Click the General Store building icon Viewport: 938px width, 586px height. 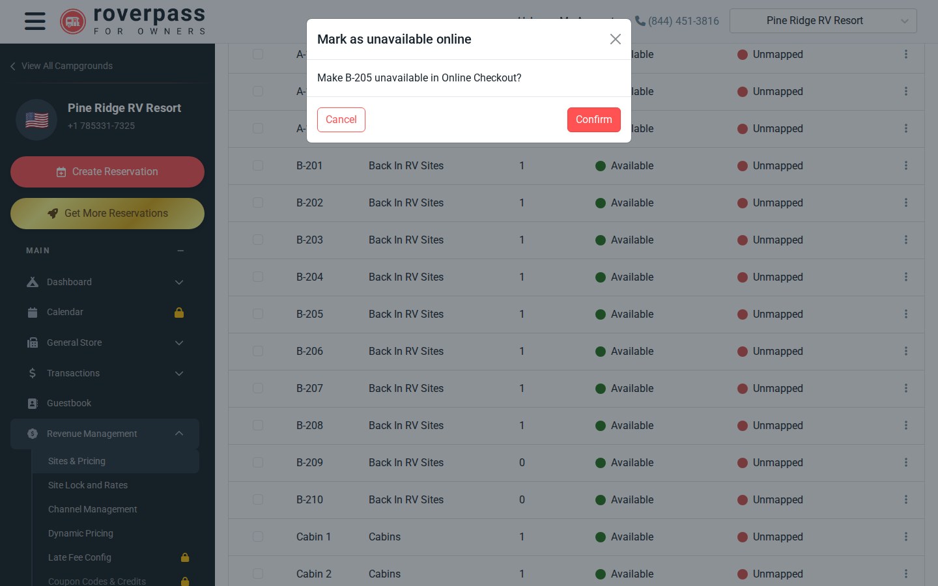33,342
